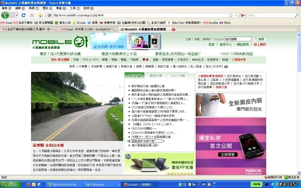Screen dimensions: 301x188
Task: Click the 發表文章 link
Action: 221,87
